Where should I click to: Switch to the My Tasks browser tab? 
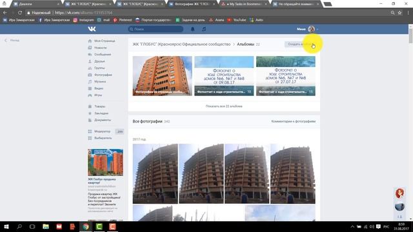[245, 5]
